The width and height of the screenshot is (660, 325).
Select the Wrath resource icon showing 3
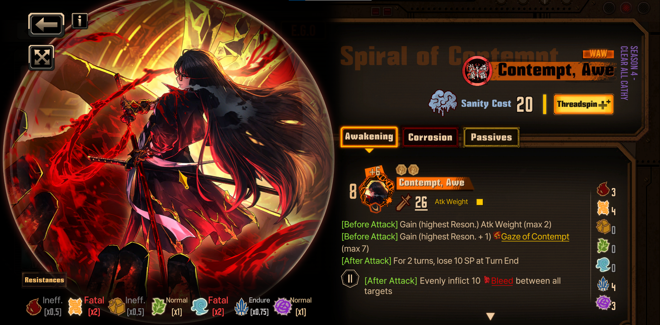click(603, 189)
